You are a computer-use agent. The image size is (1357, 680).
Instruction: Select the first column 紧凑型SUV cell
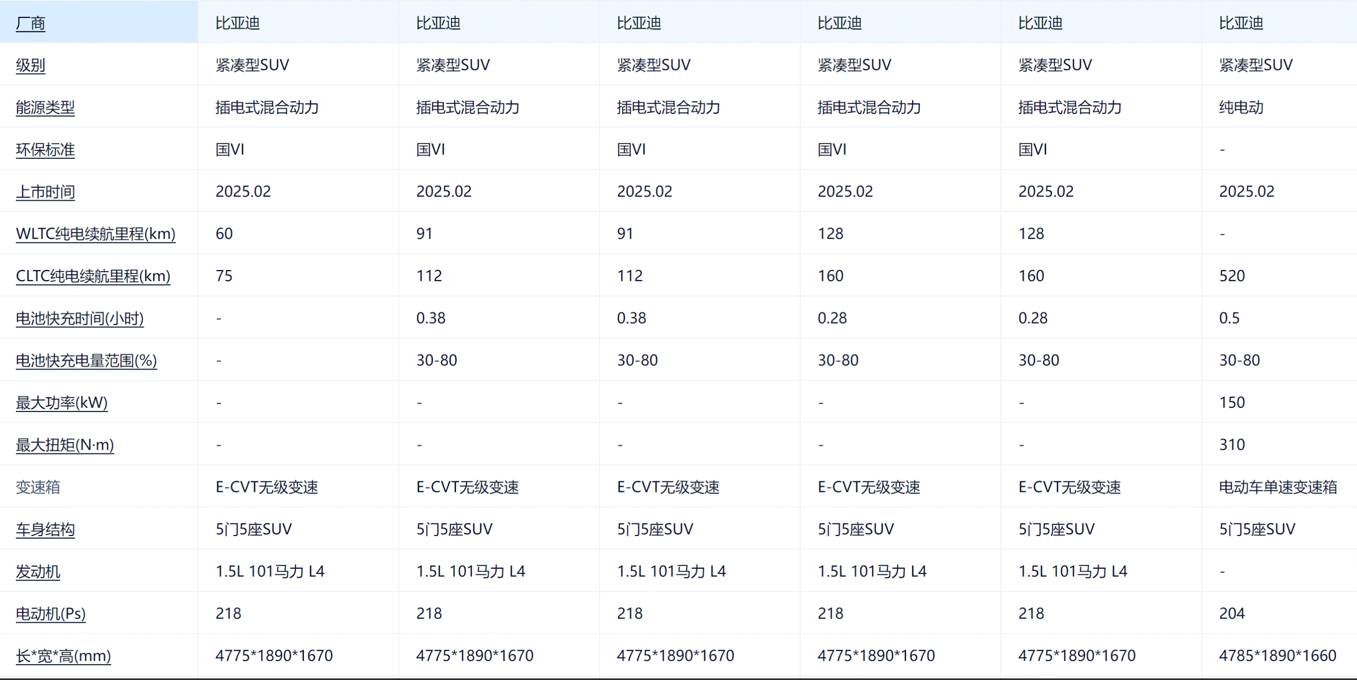click(x=252, y=65)
